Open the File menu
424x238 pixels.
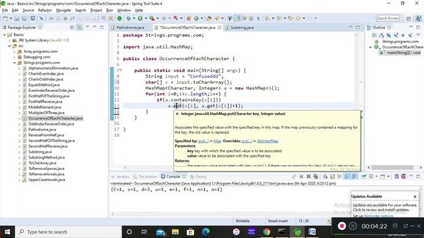click(5, 11)
